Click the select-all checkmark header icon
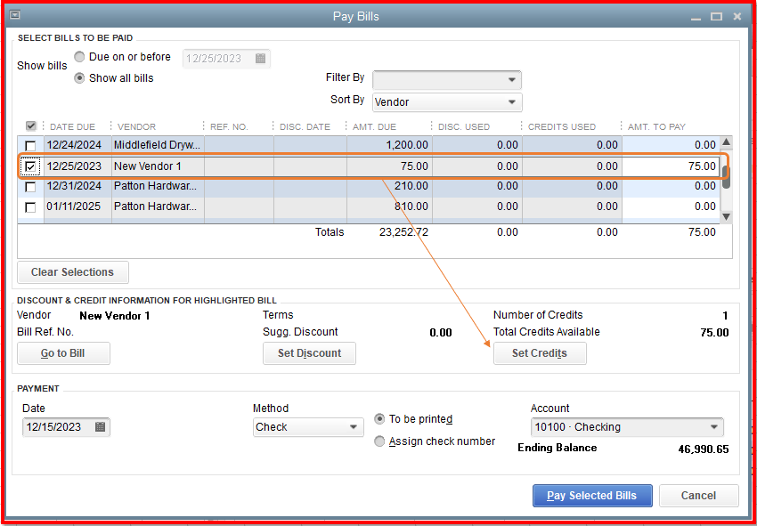This screenshot has height=526, width=757. pos(31,126)
